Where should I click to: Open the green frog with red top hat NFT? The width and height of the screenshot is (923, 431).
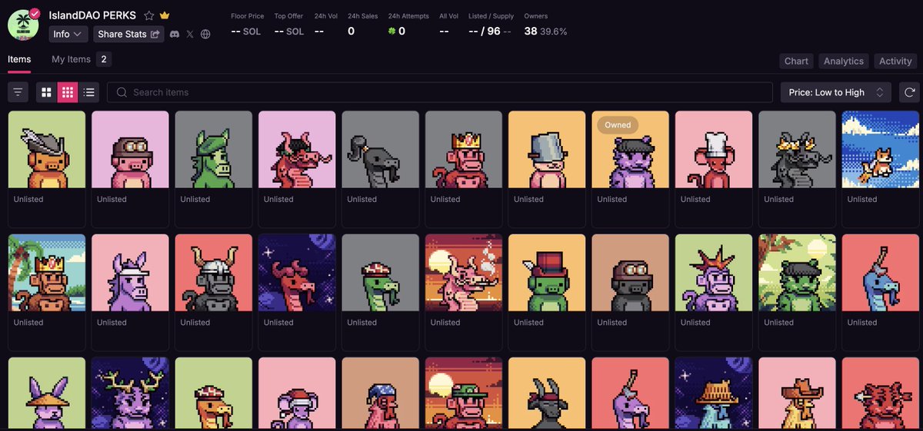point(547,273)
